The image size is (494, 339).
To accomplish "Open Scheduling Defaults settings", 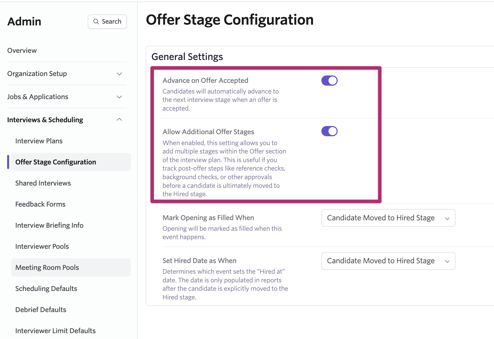I will [46, 288].
